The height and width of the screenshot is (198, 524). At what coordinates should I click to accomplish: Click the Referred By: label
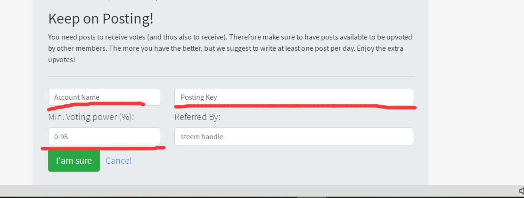coord(197,117)
